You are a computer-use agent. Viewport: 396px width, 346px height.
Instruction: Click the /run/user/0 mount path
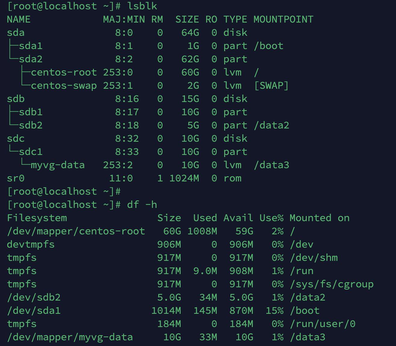tap(322, 324)
